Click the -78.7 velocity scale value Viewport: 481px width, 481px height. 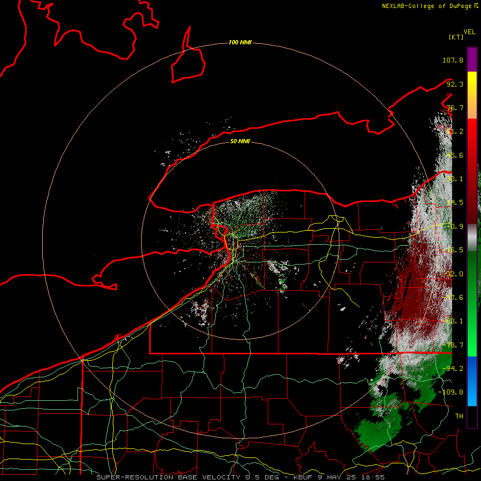[453, 345]
